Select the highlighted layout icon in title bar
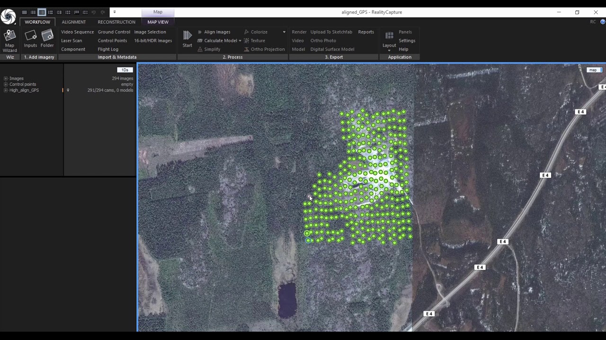Screen dimensions: 606x340 click(x=42, y=12)
